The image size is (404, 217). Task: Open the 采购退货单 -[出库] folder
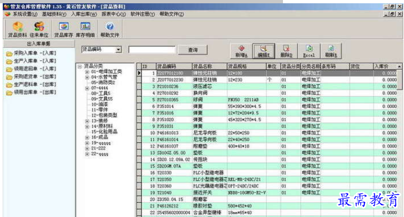pyautogui.click(x=31, y=76)
